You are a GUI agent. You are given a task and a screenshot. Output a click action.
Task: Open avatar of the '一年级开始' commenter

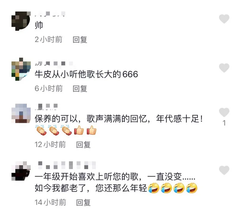point(21,171)
